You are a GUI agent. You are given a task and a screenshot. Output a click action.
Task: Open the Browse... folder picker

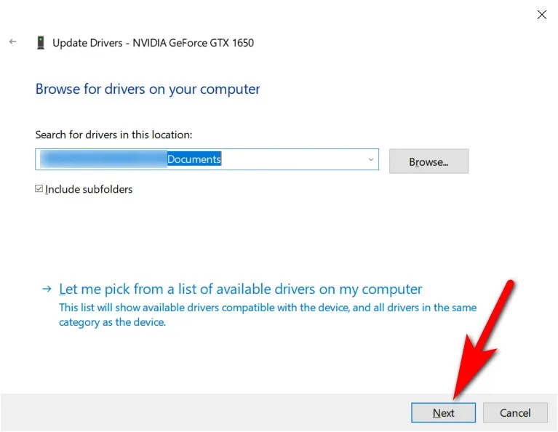click(x=429, y=161)
